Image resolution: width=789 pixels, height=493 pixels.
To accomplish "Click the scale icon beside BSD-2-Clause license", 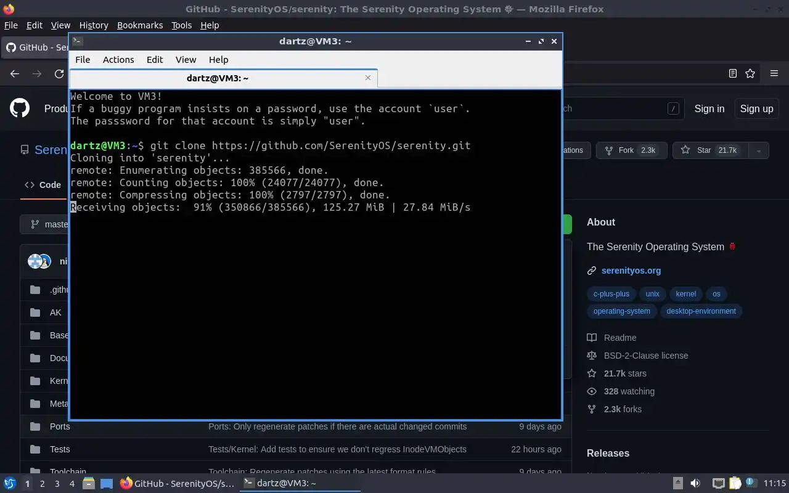I will (592, 356).
